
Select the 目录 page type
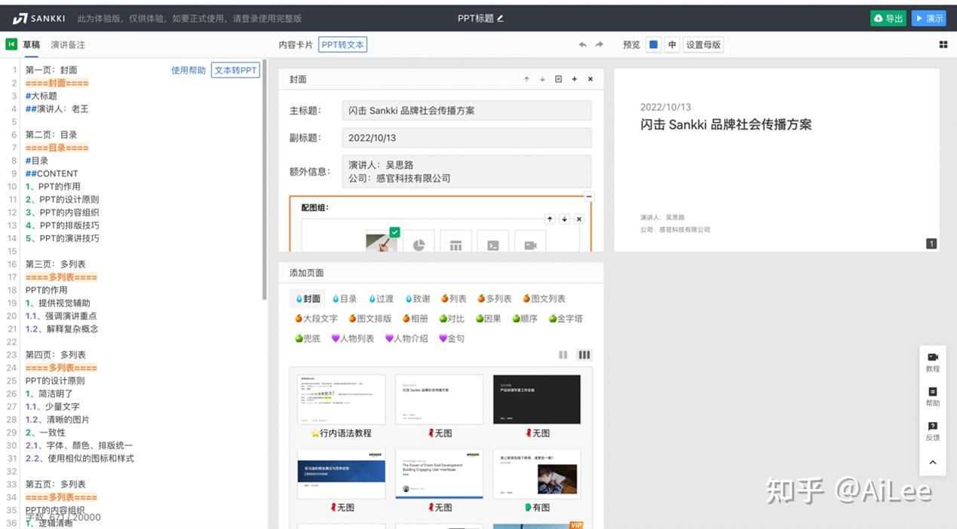pyautogui.click(x=345, y=298)
